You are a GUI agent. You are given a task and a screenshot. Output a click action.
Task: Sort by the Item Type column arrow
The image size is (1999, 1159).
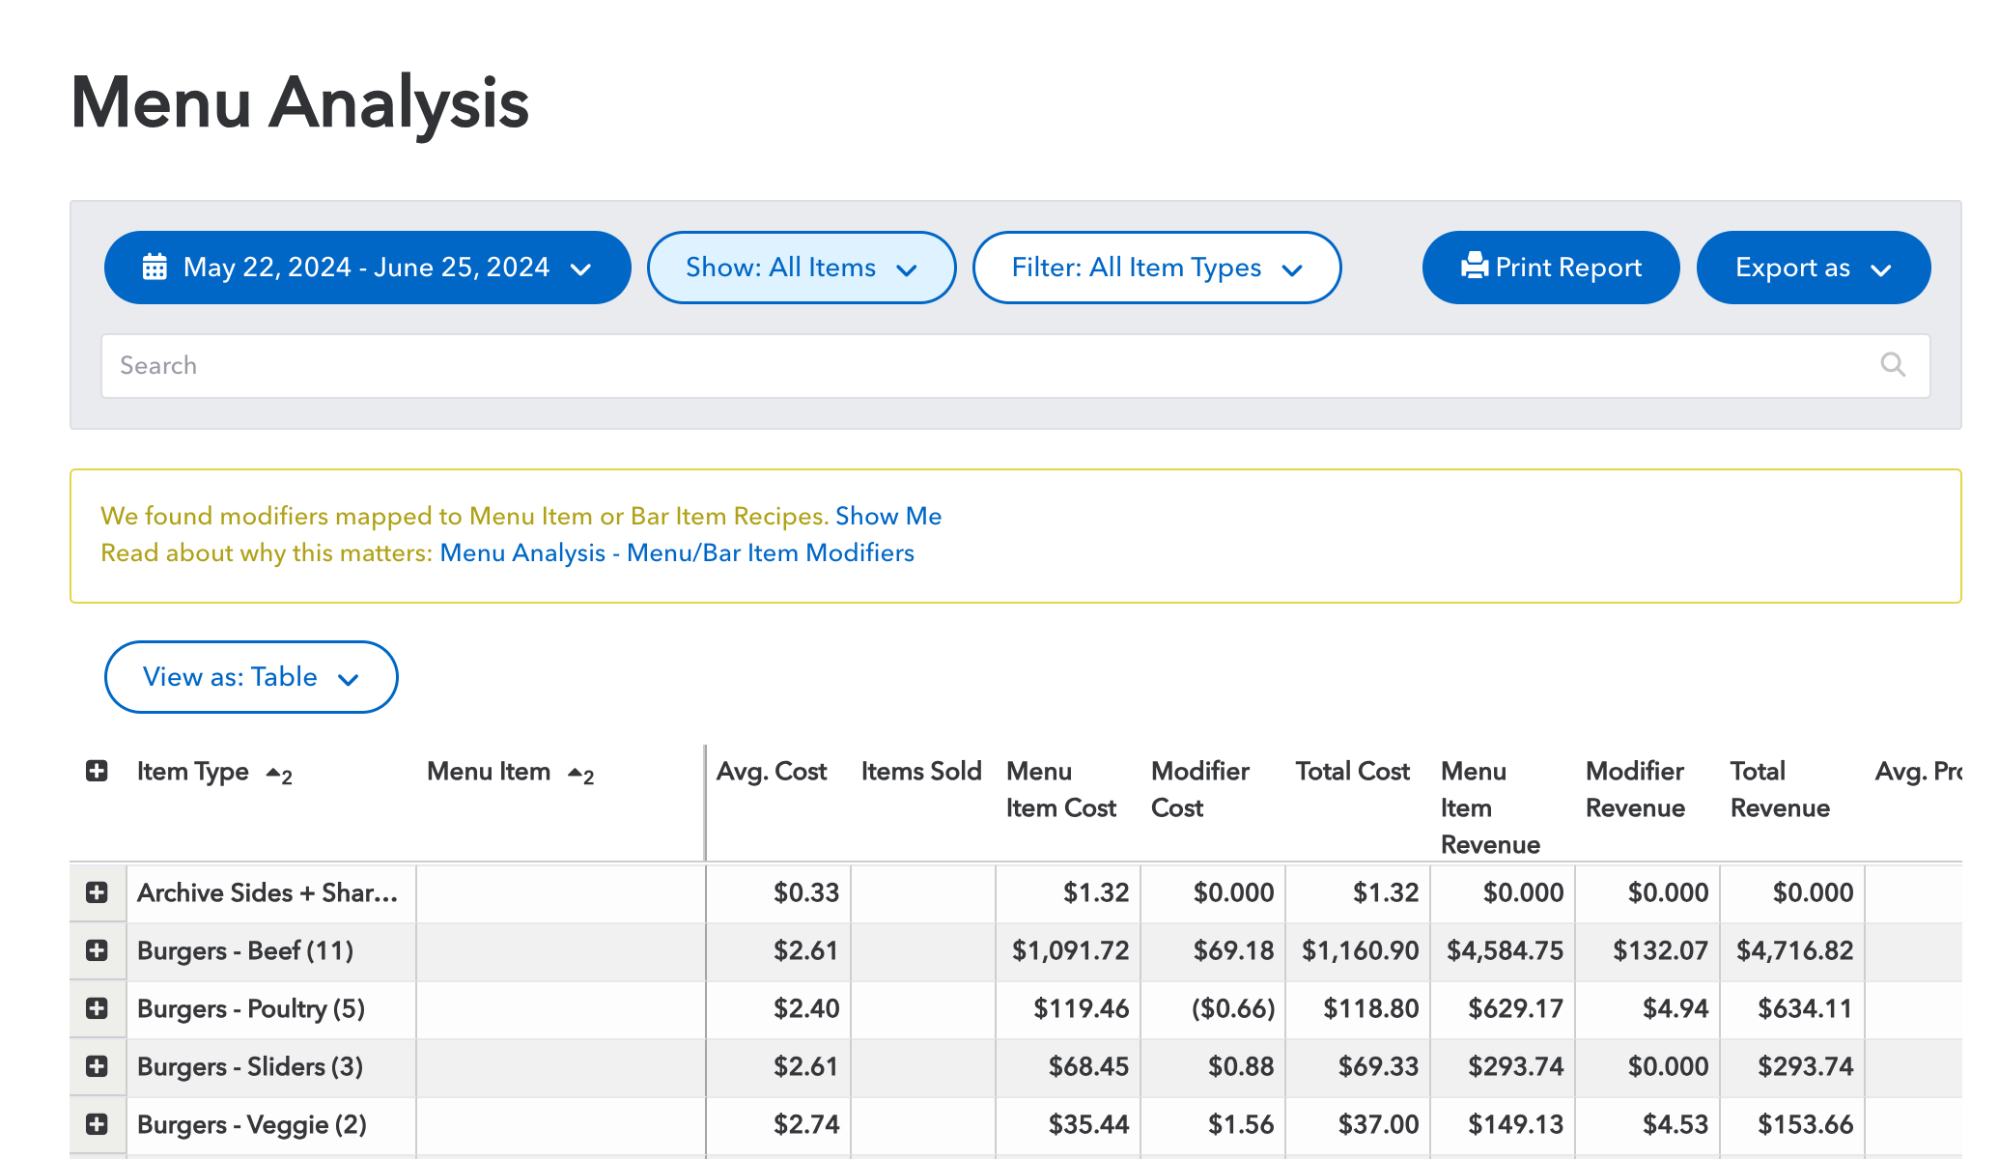pos(274,773)
